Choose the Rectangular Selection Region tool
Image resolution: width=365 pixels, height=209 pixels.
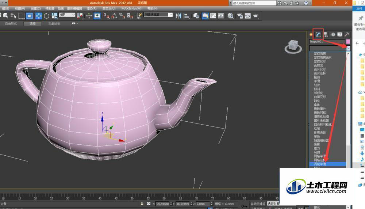[21, 16]
